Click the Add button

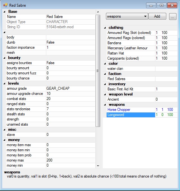157,16
